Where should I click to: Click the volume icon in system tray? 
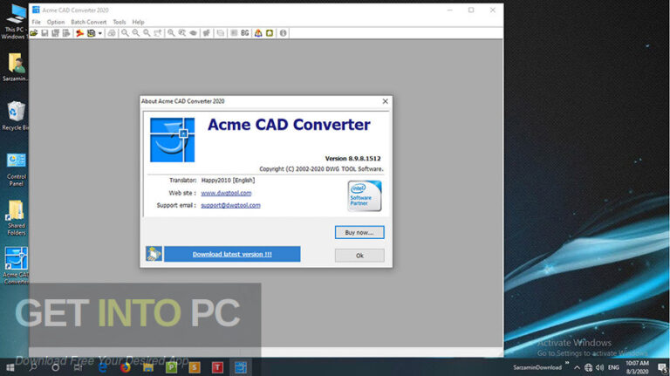600,367
